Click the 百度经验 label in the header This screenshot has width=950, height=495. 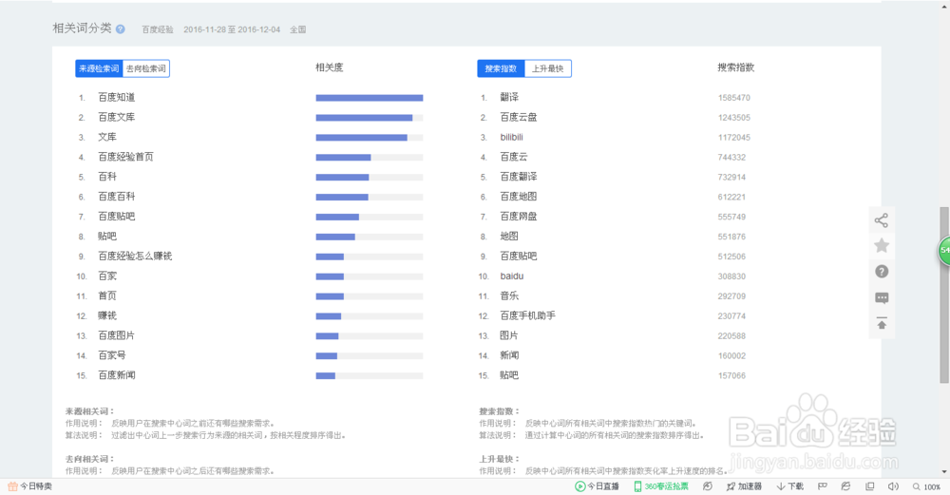click(x=158, y=29)
